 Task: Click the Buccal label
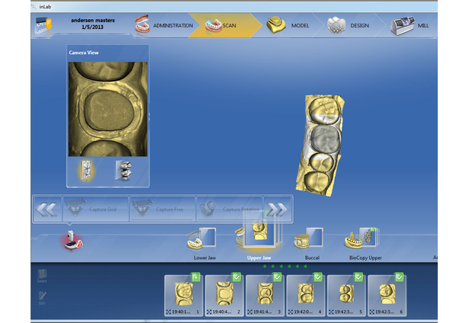[x=312, y=257]
